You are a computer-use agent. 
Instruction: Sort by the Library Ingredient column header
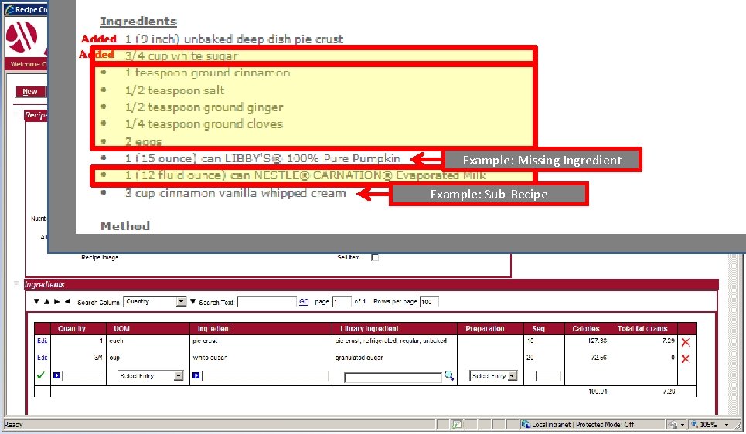370,328
